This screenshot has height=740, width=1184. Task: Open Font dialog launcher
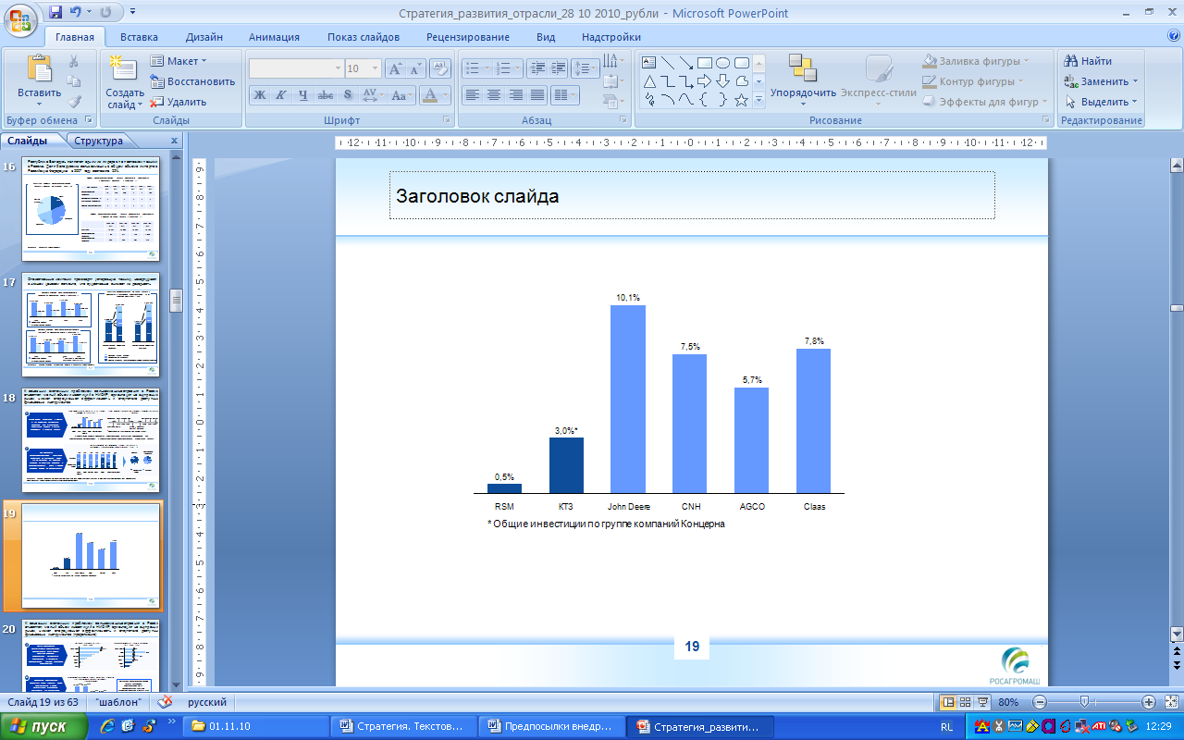pos(446,120)
